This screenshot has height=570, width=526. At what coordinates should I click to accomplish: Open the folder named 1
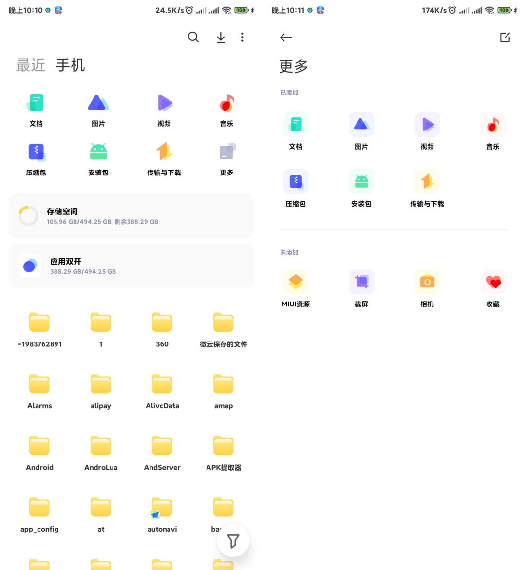101,329
